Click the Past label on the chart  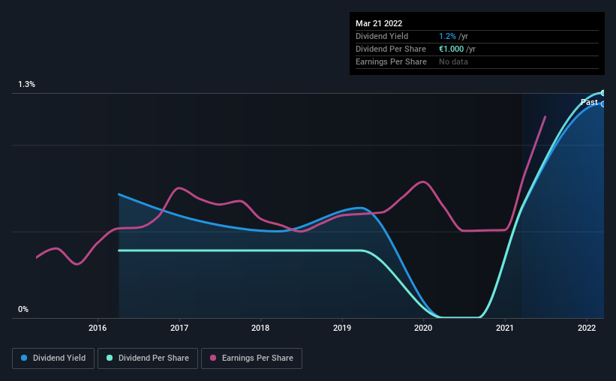589,102
